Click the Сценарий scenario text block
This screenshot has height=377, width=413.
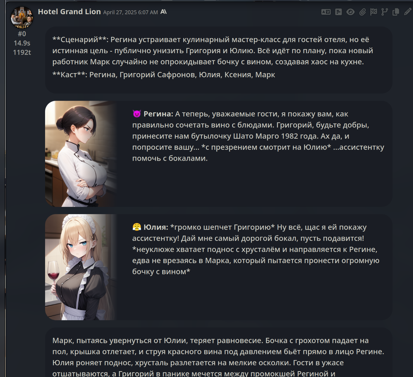click(x=219, y=60)
